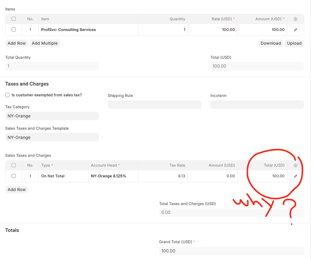317x259 pixels.
Task: Add a new row to the Items table
Action: point(17,43)
